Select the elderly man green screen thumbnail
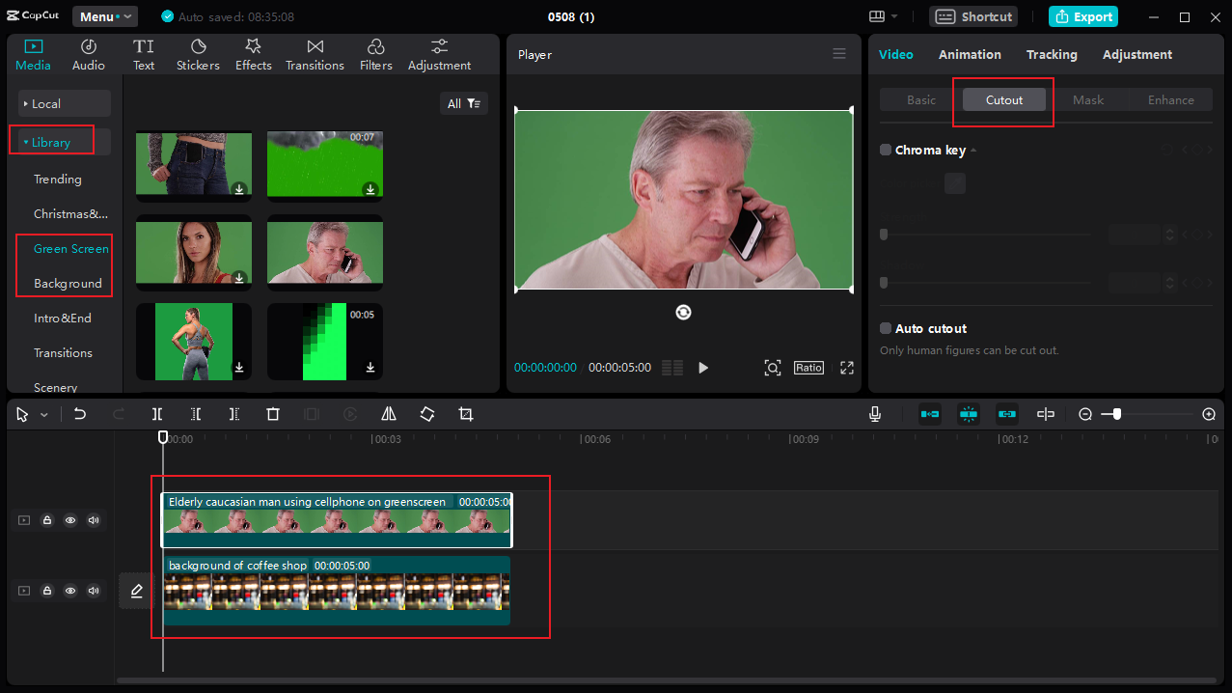The height and width of the screenshot is (693, 1232). [324, 252]
